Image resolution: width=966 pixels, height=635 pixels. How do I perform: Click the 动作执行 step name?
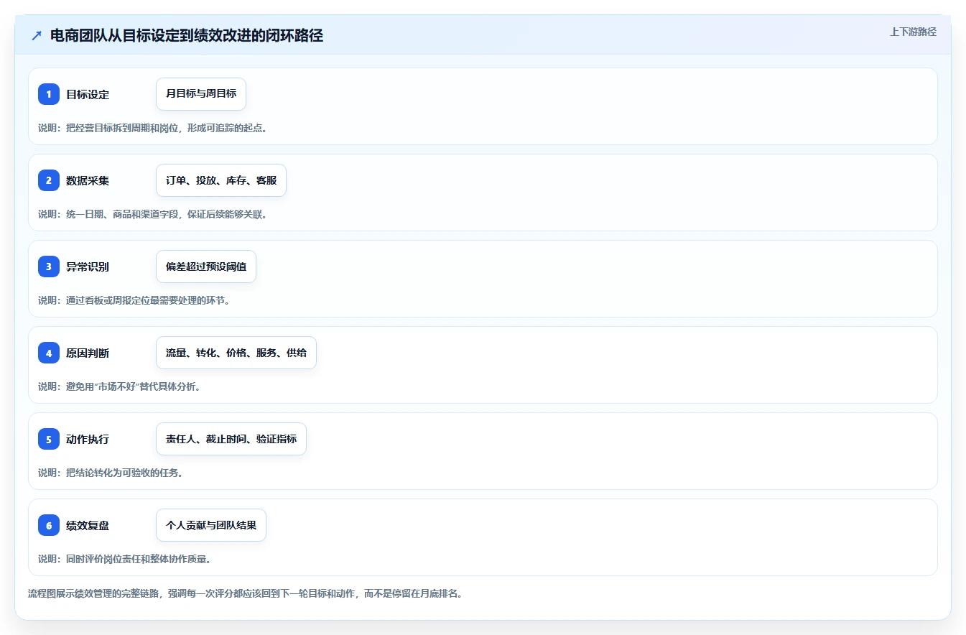88,439
